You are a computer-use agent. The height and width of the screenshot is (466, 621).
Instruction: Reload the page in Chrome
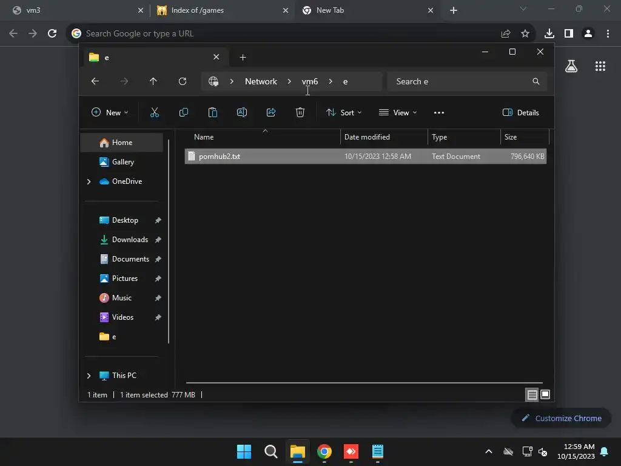[x=52, y=33]
